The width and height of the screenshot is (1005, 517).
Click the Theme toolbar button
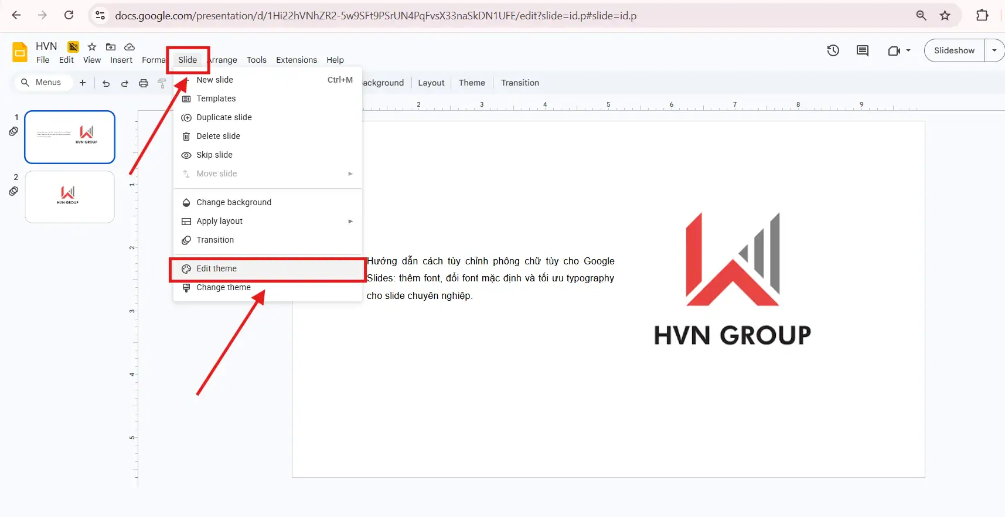(x=472, y=83)
